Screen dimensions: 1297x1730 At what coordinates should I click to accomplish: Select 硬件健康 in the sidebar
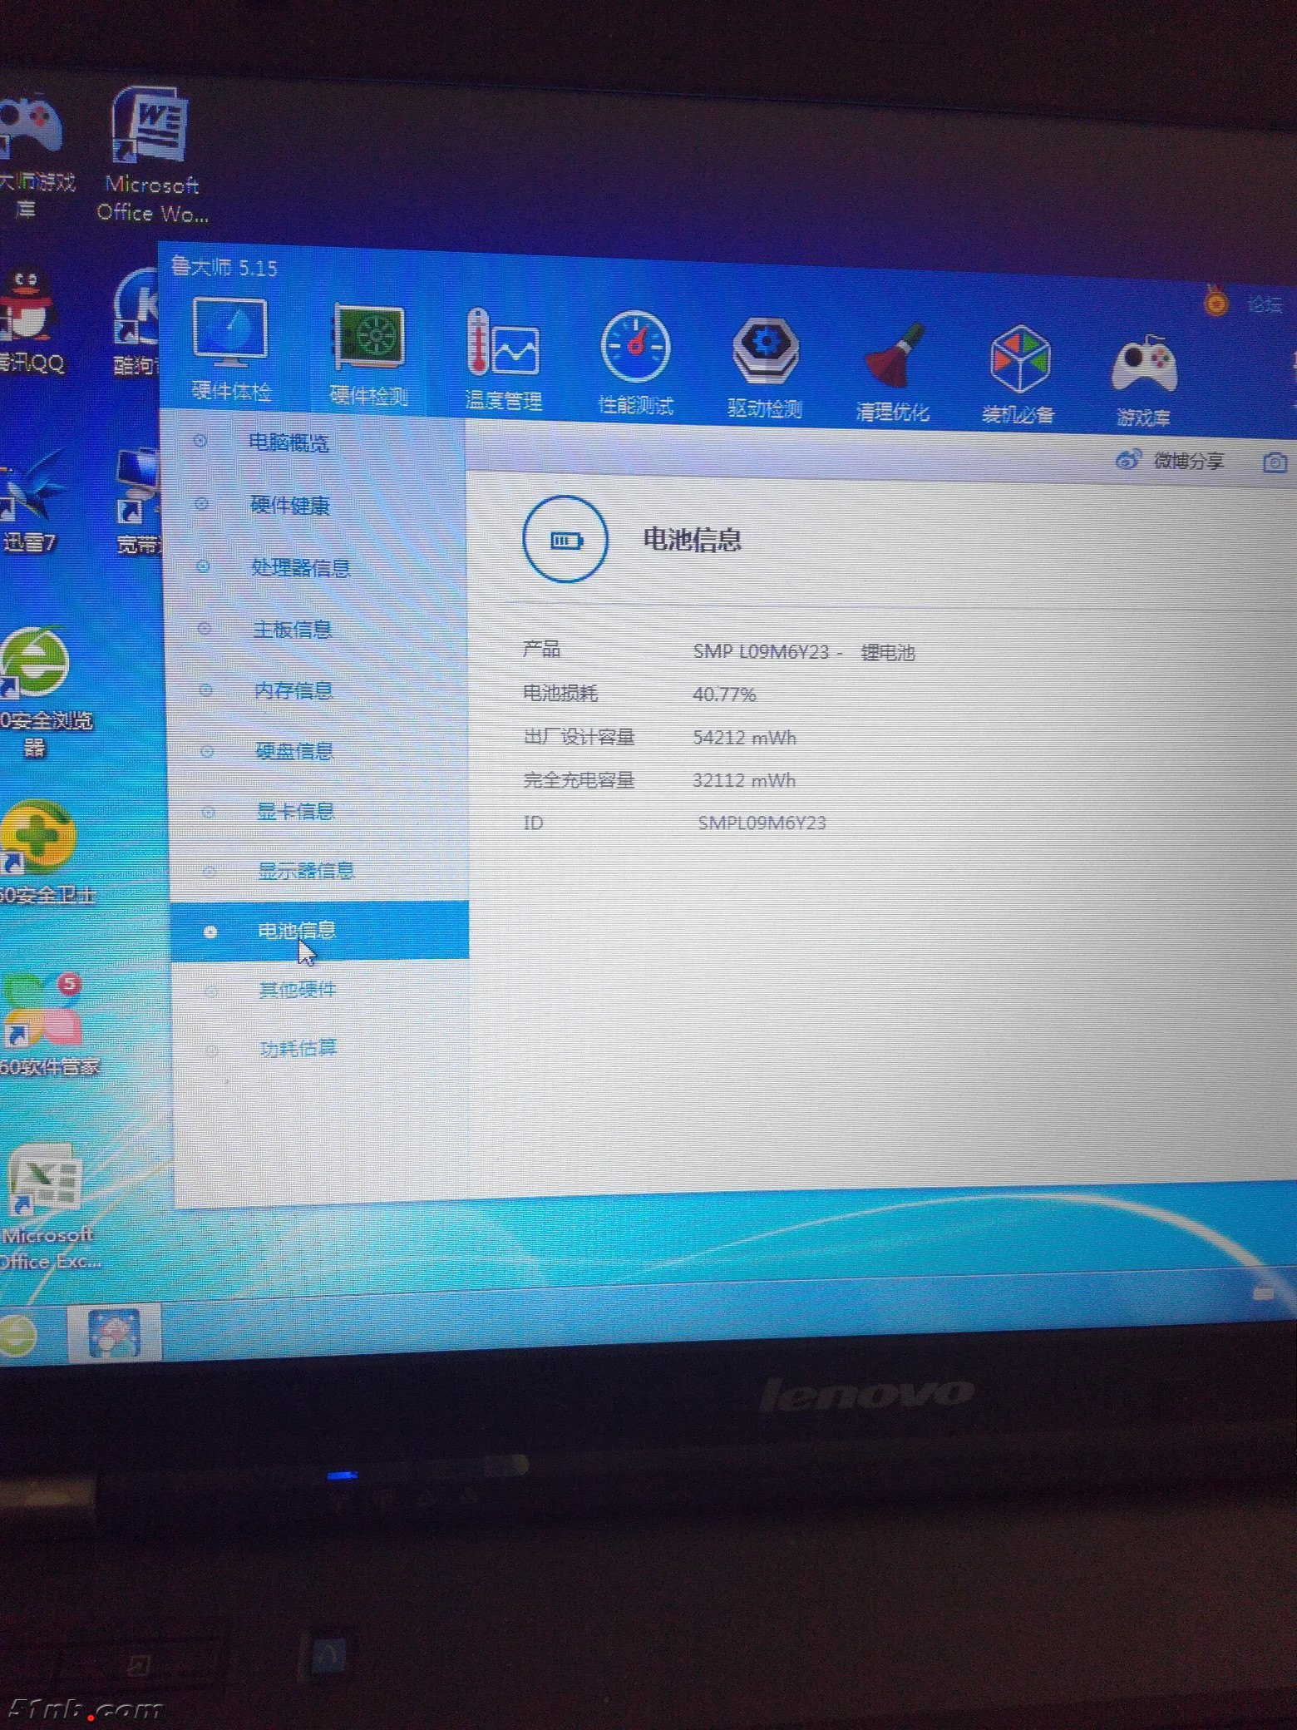tap(289, 505)
